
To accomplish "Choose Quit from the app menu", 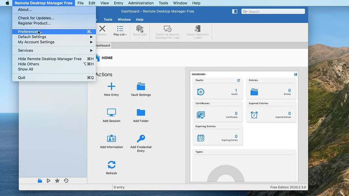I will coord(54,77).
